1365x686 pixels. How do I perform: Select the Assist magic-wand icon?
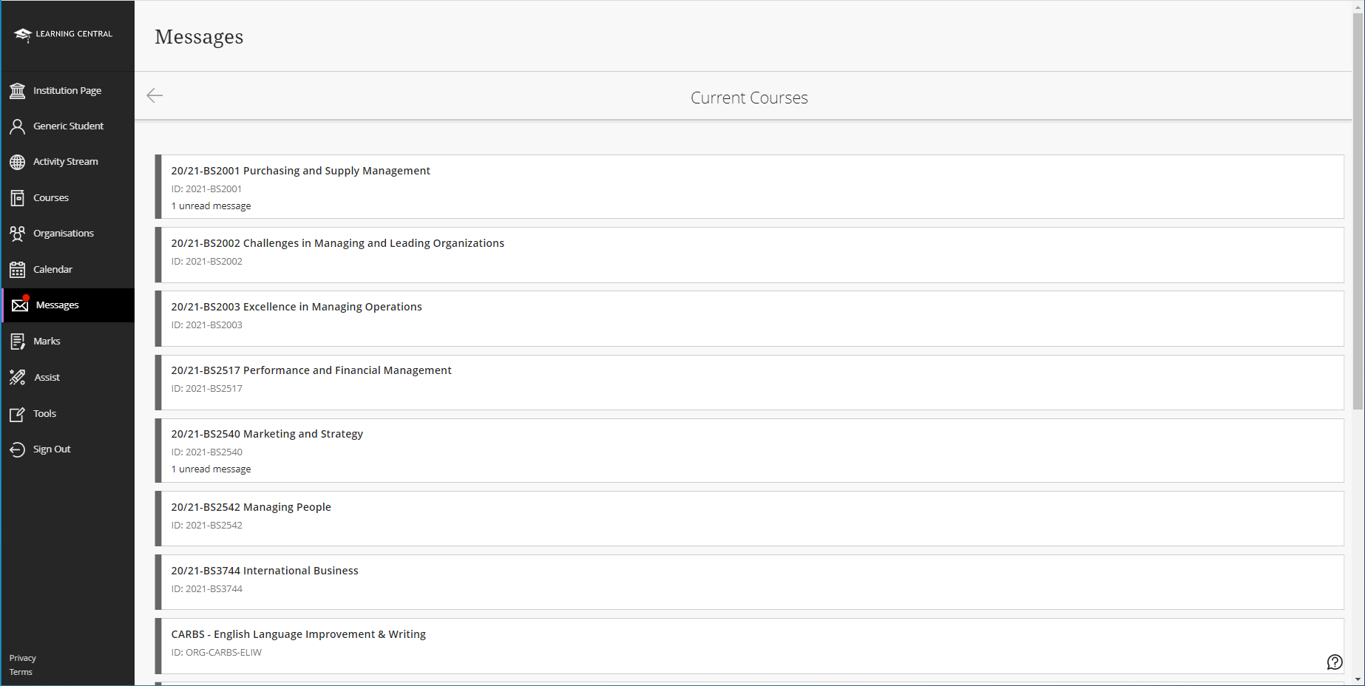click(x=18, y=377)
